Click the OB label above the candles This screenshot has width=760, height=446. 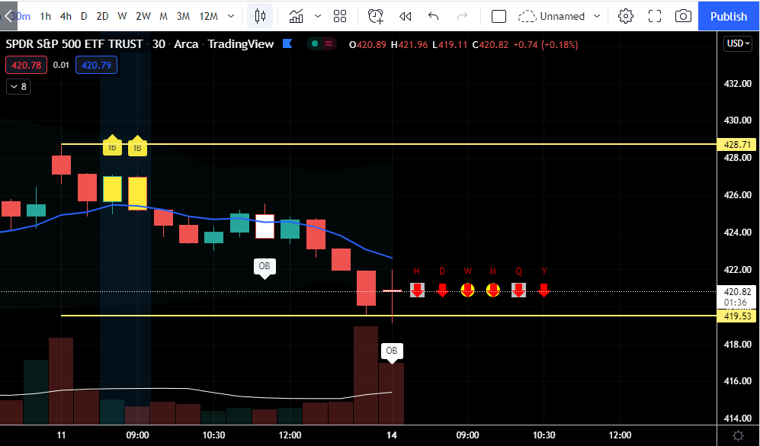pos(265,267)
